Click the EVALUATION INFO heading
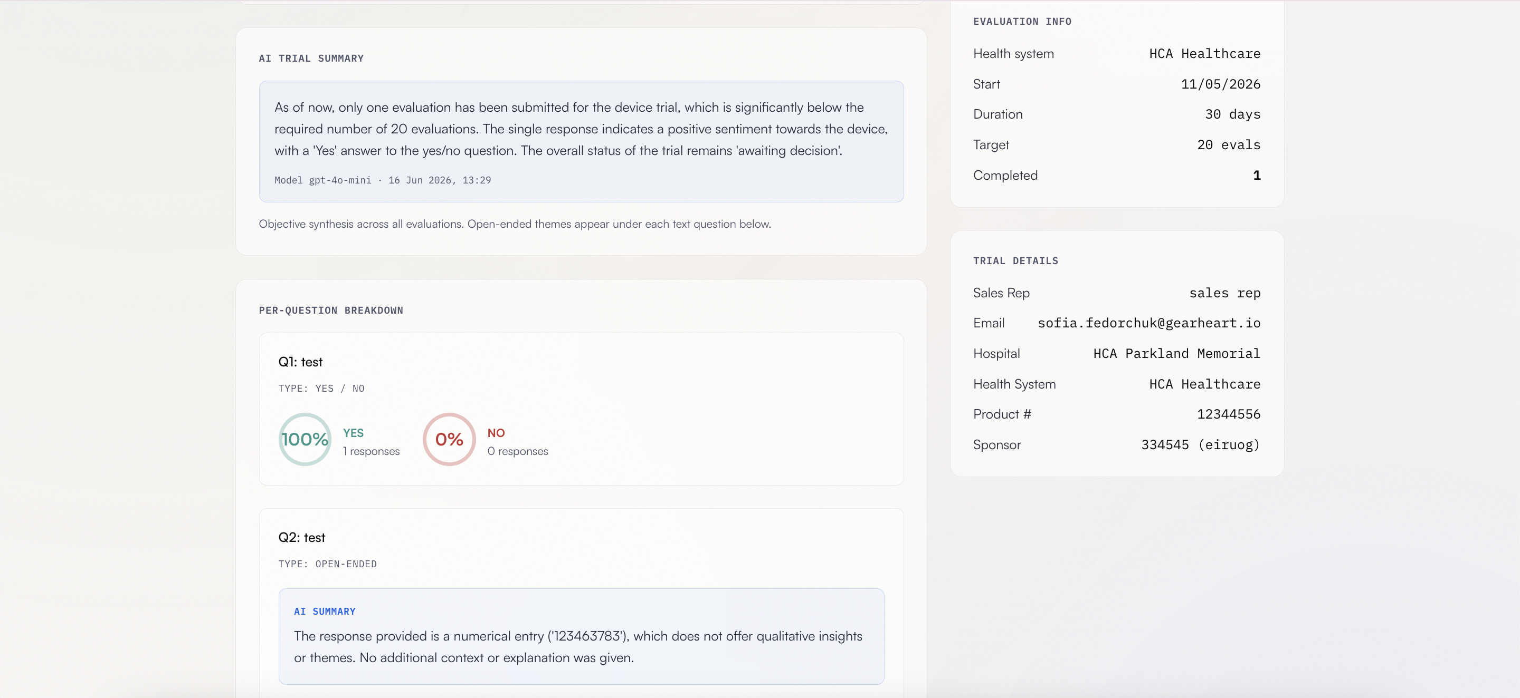Screen dimensions: 1520x698 coord(1022,21)
